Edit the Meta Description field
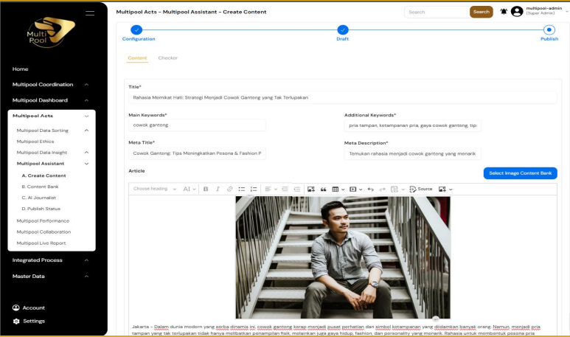The image size is (570, 337). (x=413, y=154)
